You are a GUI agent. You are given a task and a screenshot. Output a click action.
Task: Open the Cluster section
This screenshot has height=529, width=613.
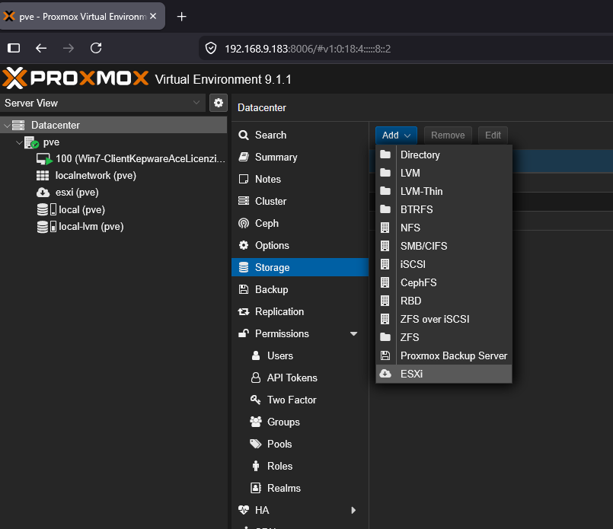point(300,201)
